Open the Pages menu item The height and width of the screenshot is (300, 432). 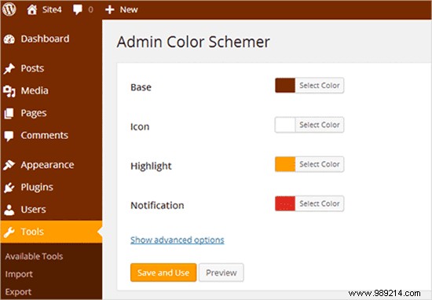51,113
